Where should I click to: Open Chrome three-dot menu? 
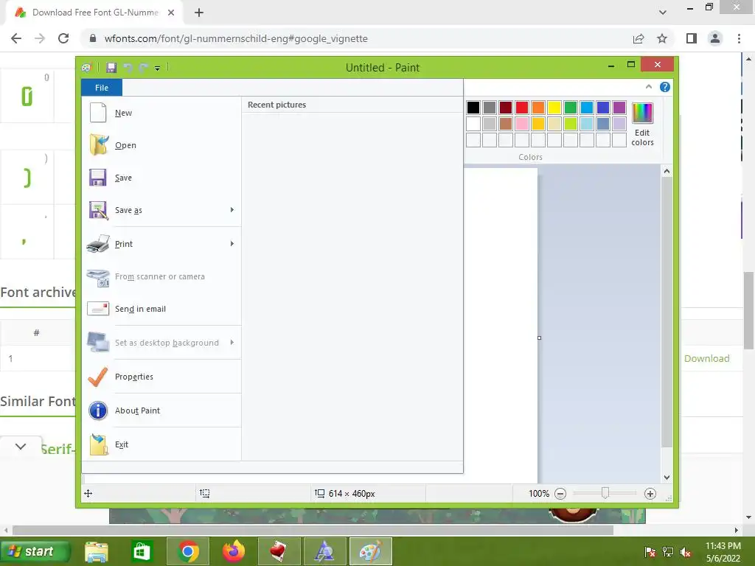(739, 38)
